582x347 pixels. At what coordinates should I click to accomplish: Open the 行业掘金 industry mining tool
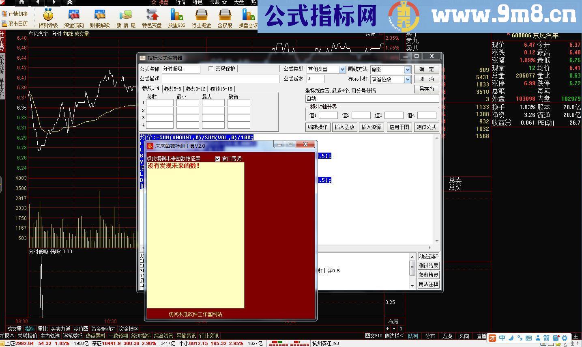[202, 17]
